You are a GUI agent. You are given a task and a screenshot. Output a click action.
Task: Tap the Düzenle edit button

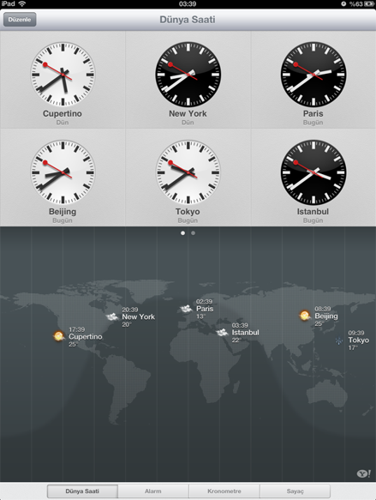20,20
